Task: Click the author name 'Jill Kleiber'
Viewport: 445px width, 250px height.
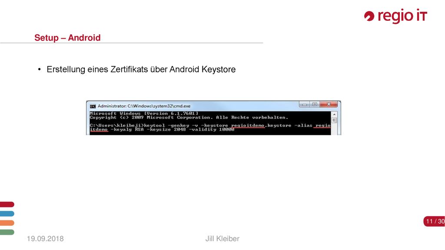Action: tap(222, 239)
